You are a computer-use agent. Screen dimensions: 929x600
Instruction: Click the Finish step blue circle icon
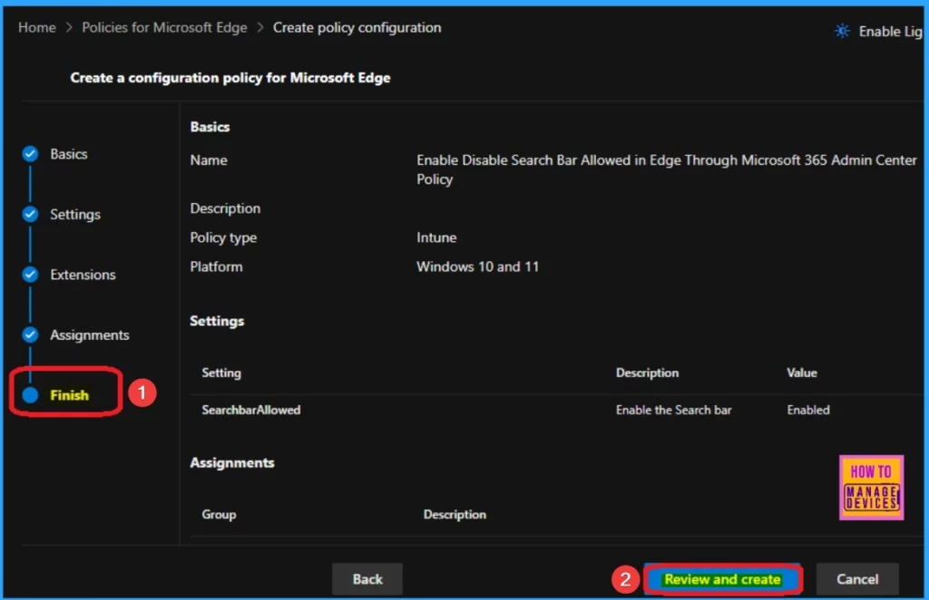(x=30, y=394)
